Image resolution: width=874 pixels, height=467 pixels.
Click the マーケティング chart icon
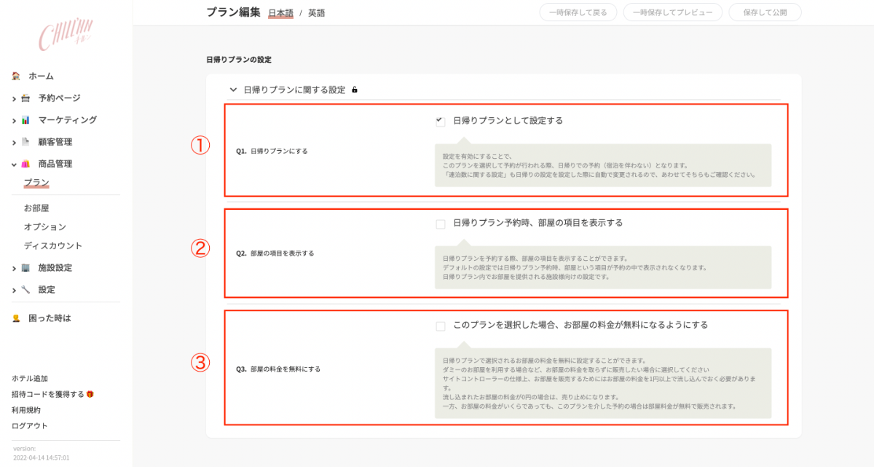(25, 120)
